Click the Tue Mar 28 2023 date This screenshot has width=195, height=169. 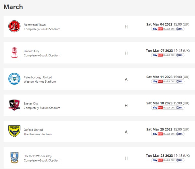[159, 156]
